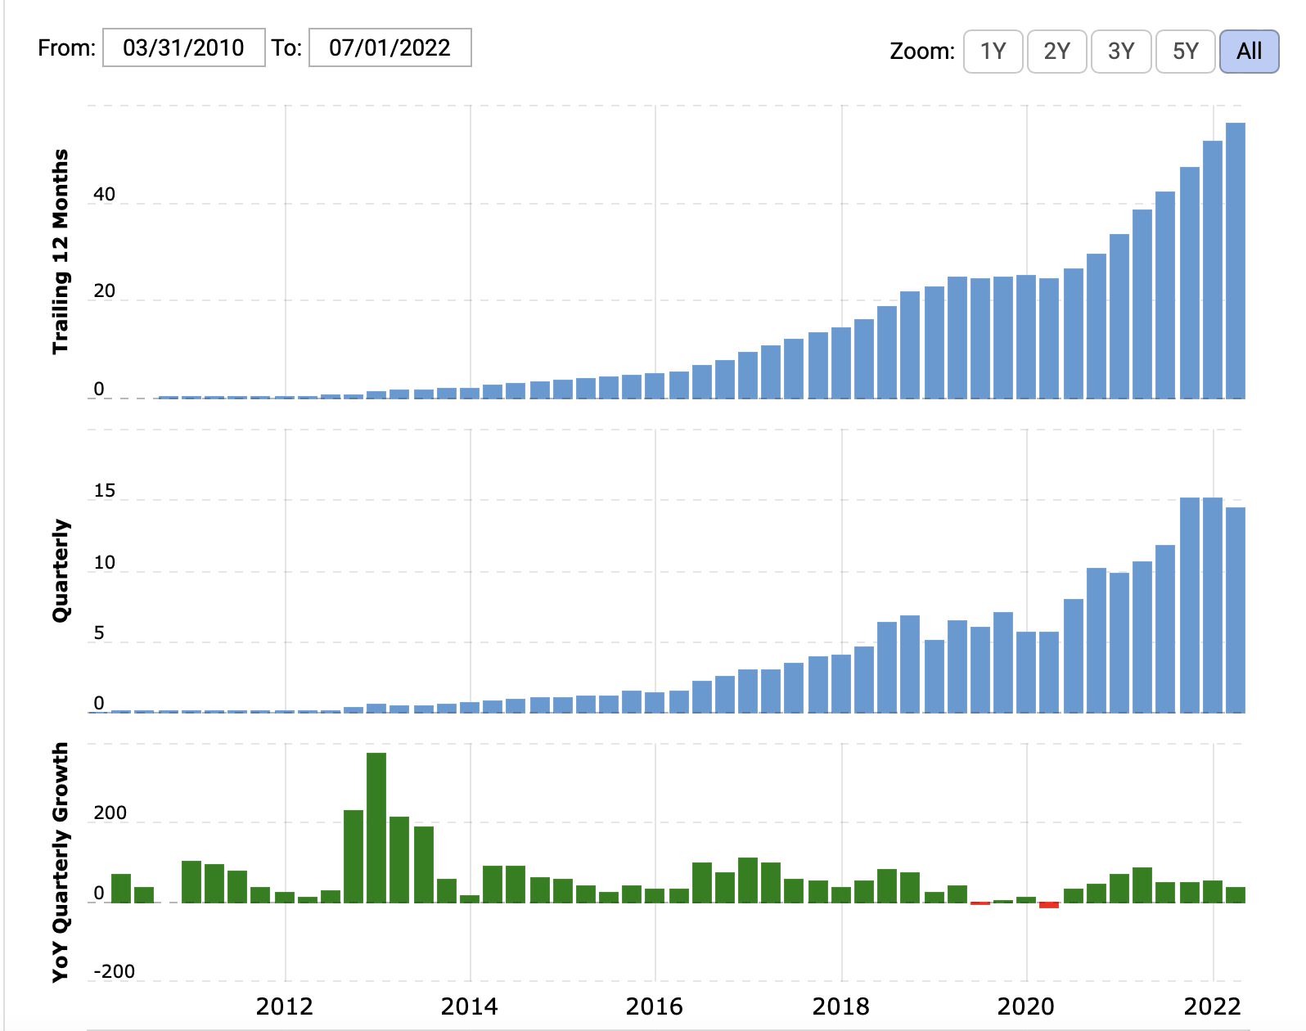Click the Trailing 12 Months axis title
The height and width of the screenshot is (1031, 1306).
click(x=61, y=252)
